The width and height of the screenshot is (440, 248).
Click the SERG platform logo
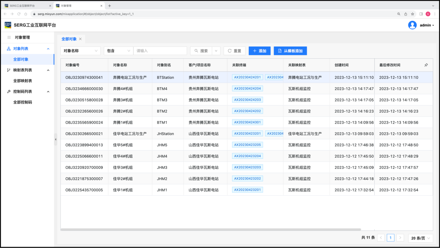[8, 25]
